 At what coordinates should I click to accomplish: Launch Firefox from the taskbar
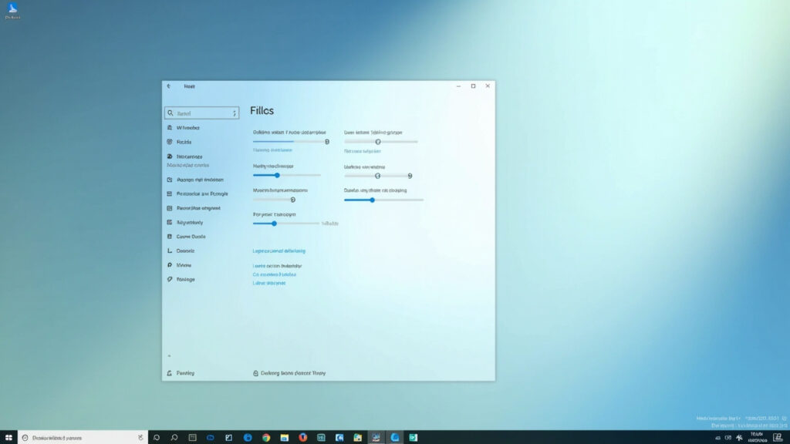click(301, 437)
